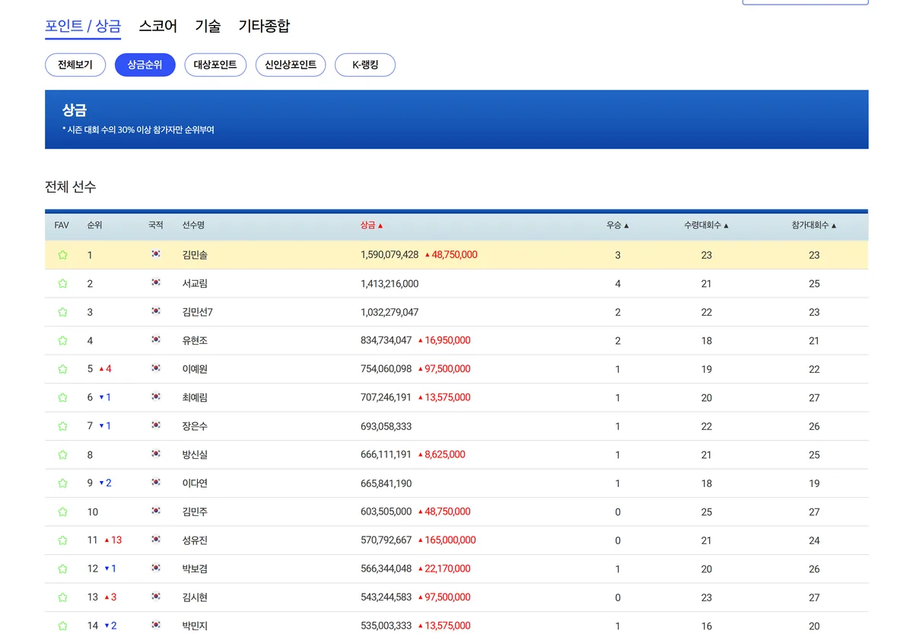Click prize amount 1,032,279,047
The height and width of the screenshot is (634, 913).
point(390,312)
